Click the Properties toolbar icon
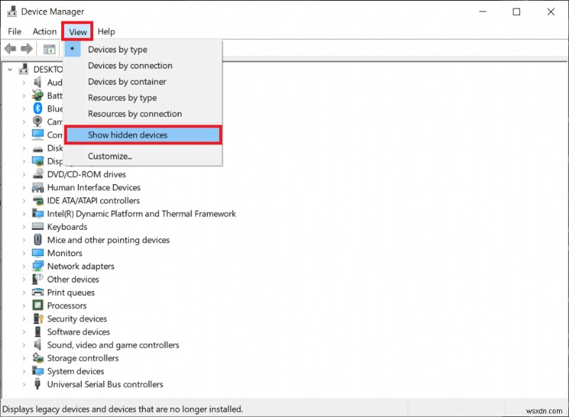 [49, 49]
